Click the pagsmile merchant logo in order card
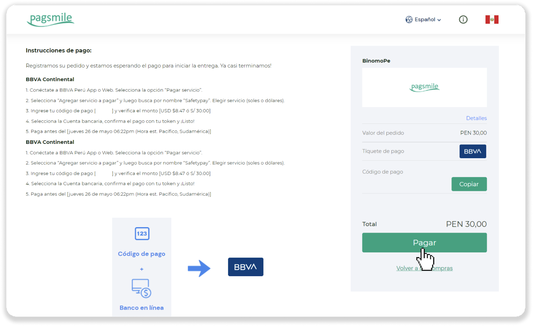 (x=424, y=87)
